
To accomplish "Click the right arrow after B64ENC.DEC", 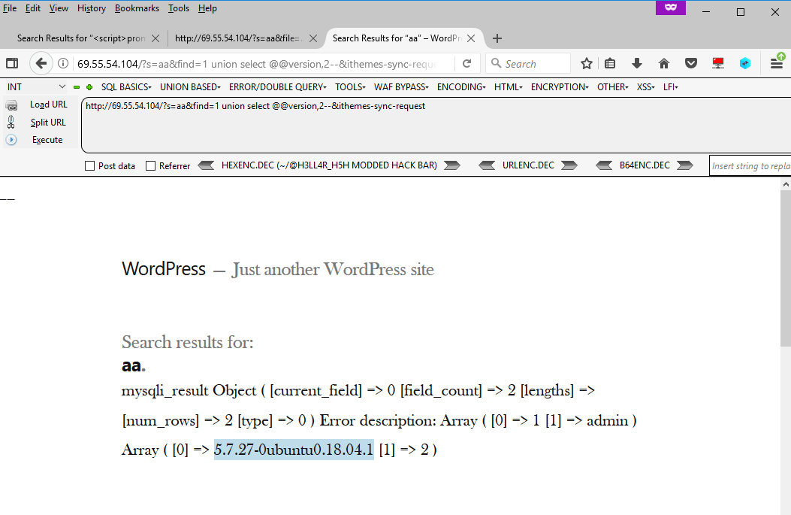I will coord(684,165).
